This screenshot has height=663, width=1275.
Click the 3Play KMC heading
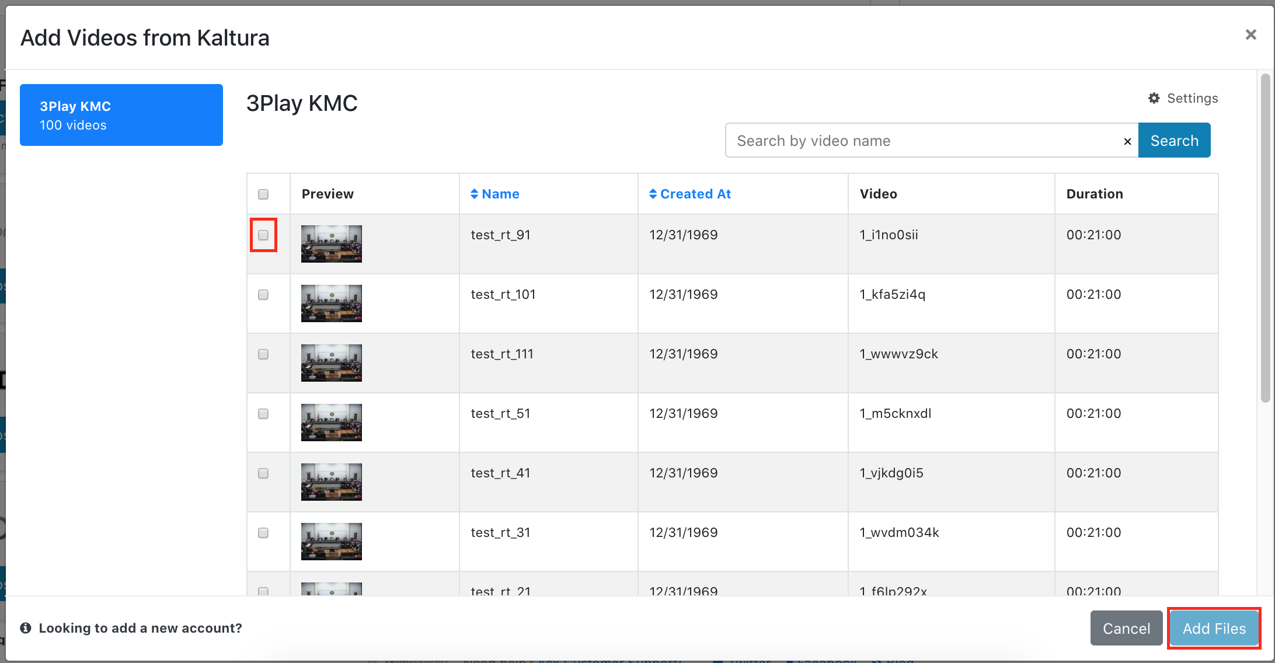(302, 103)
